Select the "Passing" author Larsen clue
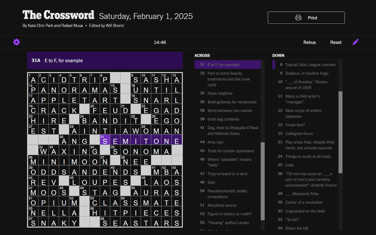Screen dimensions: 376x235 click(x=228, y=223)
